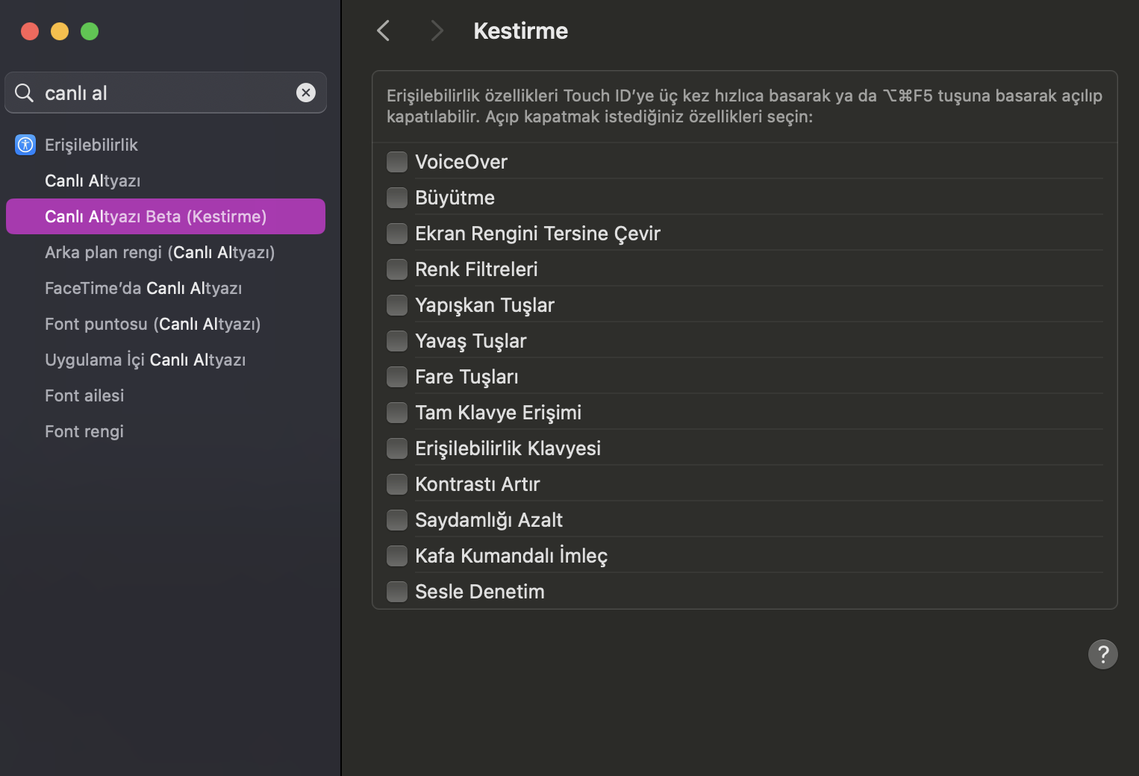Click the search magnifier icon
Viewport: 1139px width, 776px height.
click(25, 93)
